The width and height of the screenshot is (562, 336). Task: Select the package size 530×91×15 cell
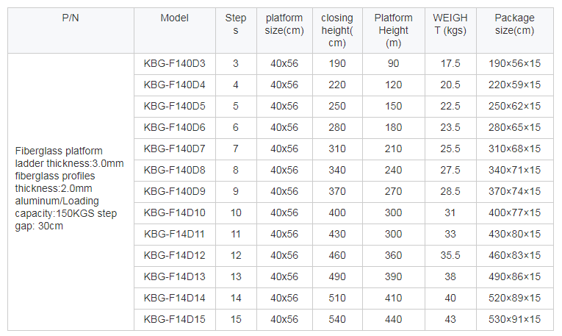pos(515,320)
